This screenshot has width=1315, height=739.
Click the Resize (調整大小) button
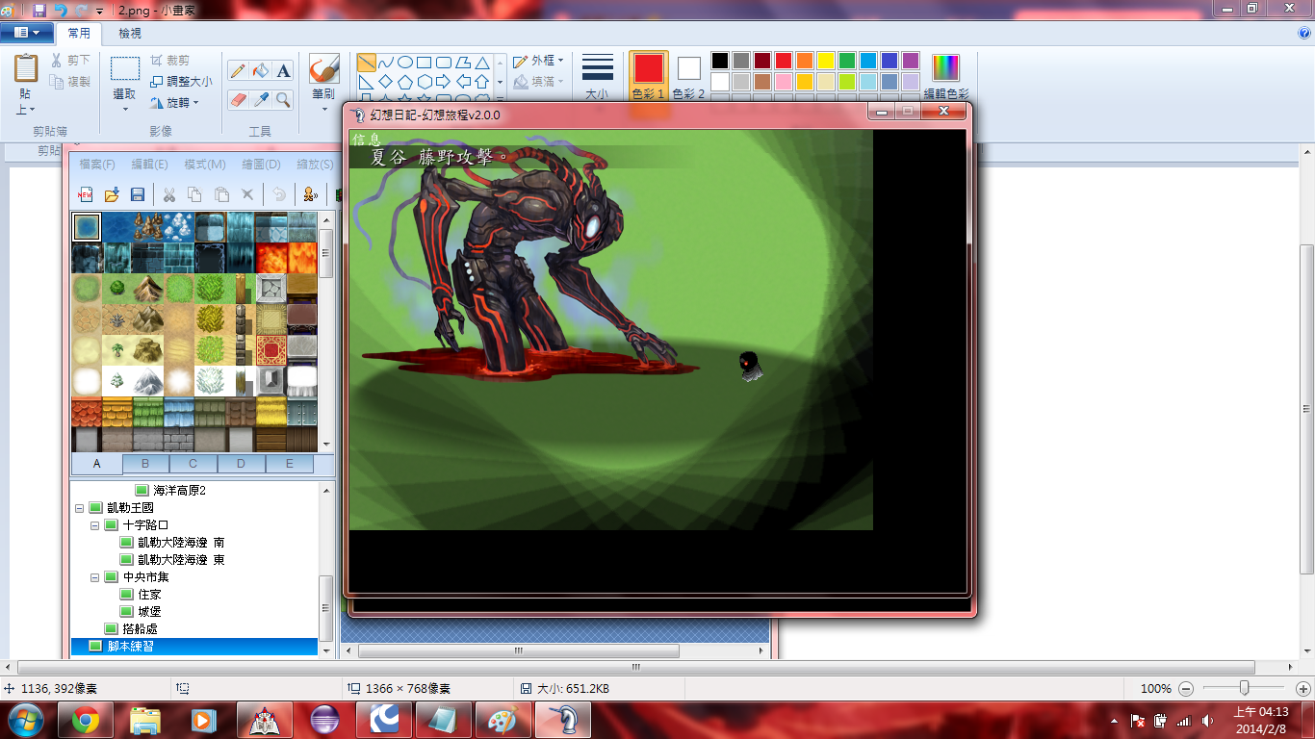coord(181,82)
